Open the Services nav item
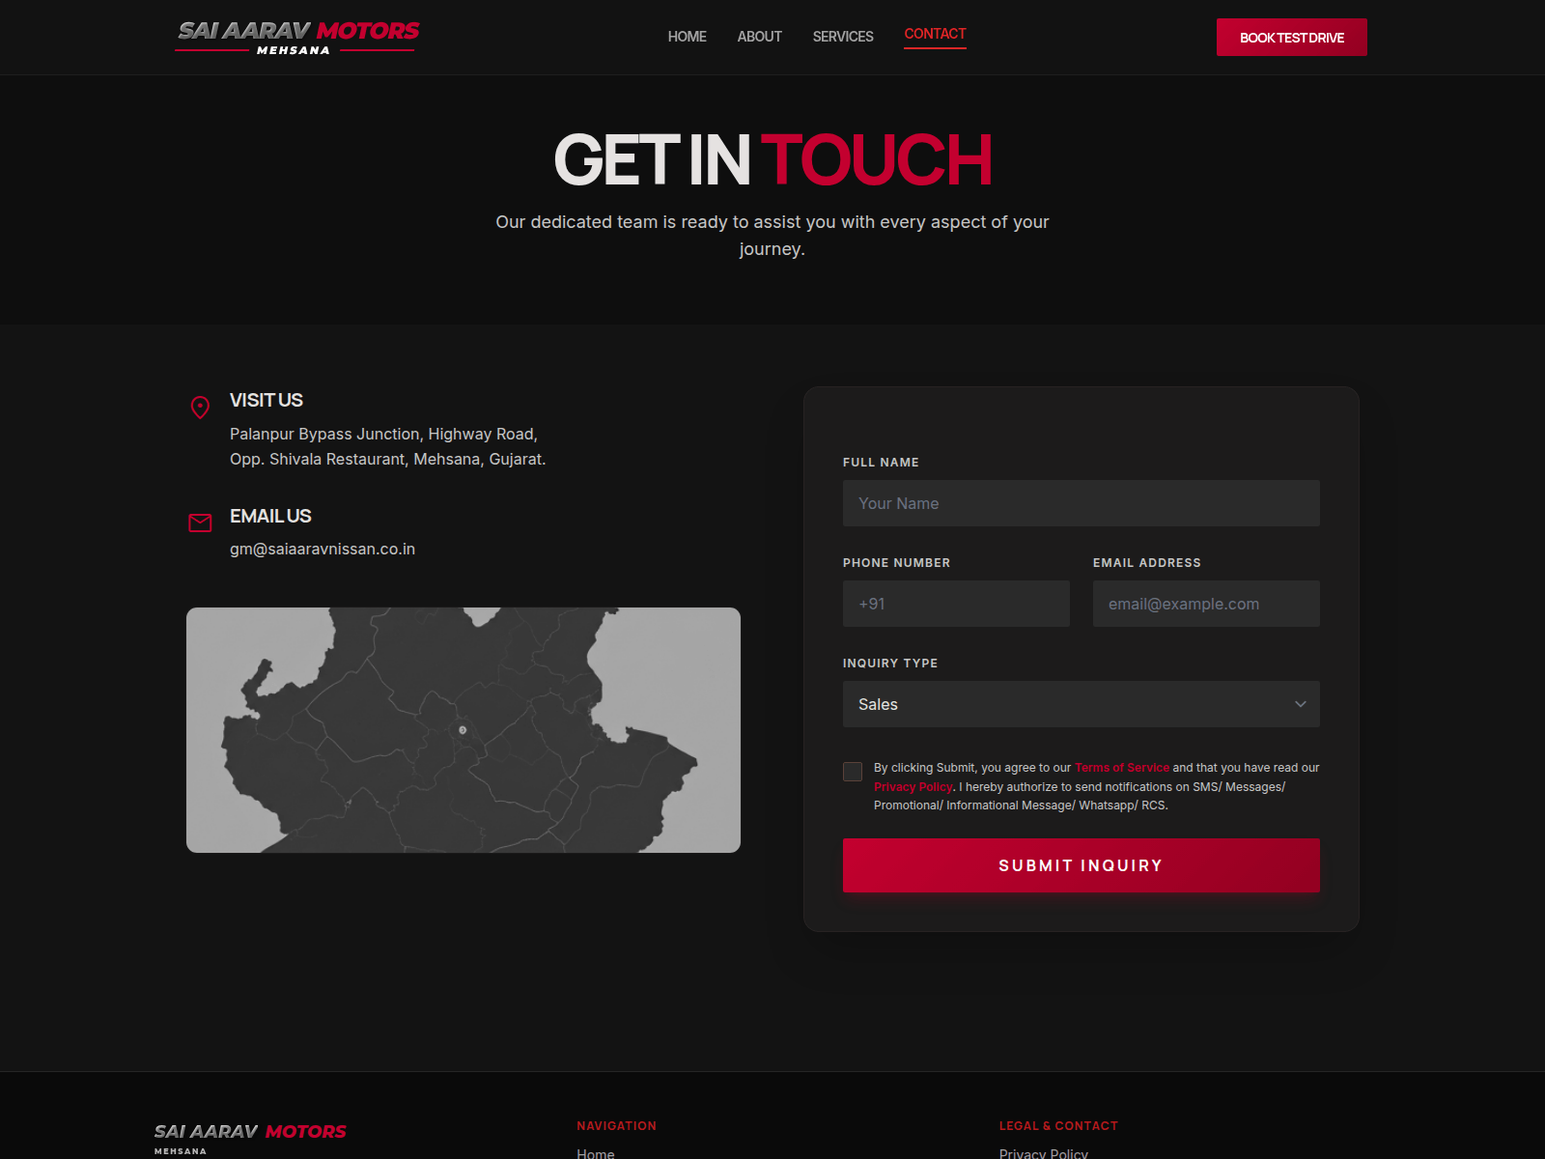Viewport: 1545px width, 1159px height. [843, 37]
